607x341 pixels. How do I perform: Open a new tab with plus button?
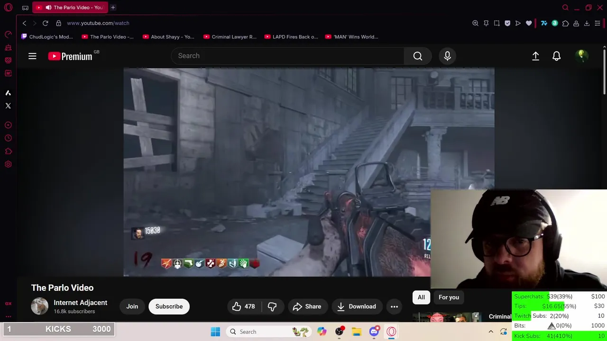coord(113,8)
